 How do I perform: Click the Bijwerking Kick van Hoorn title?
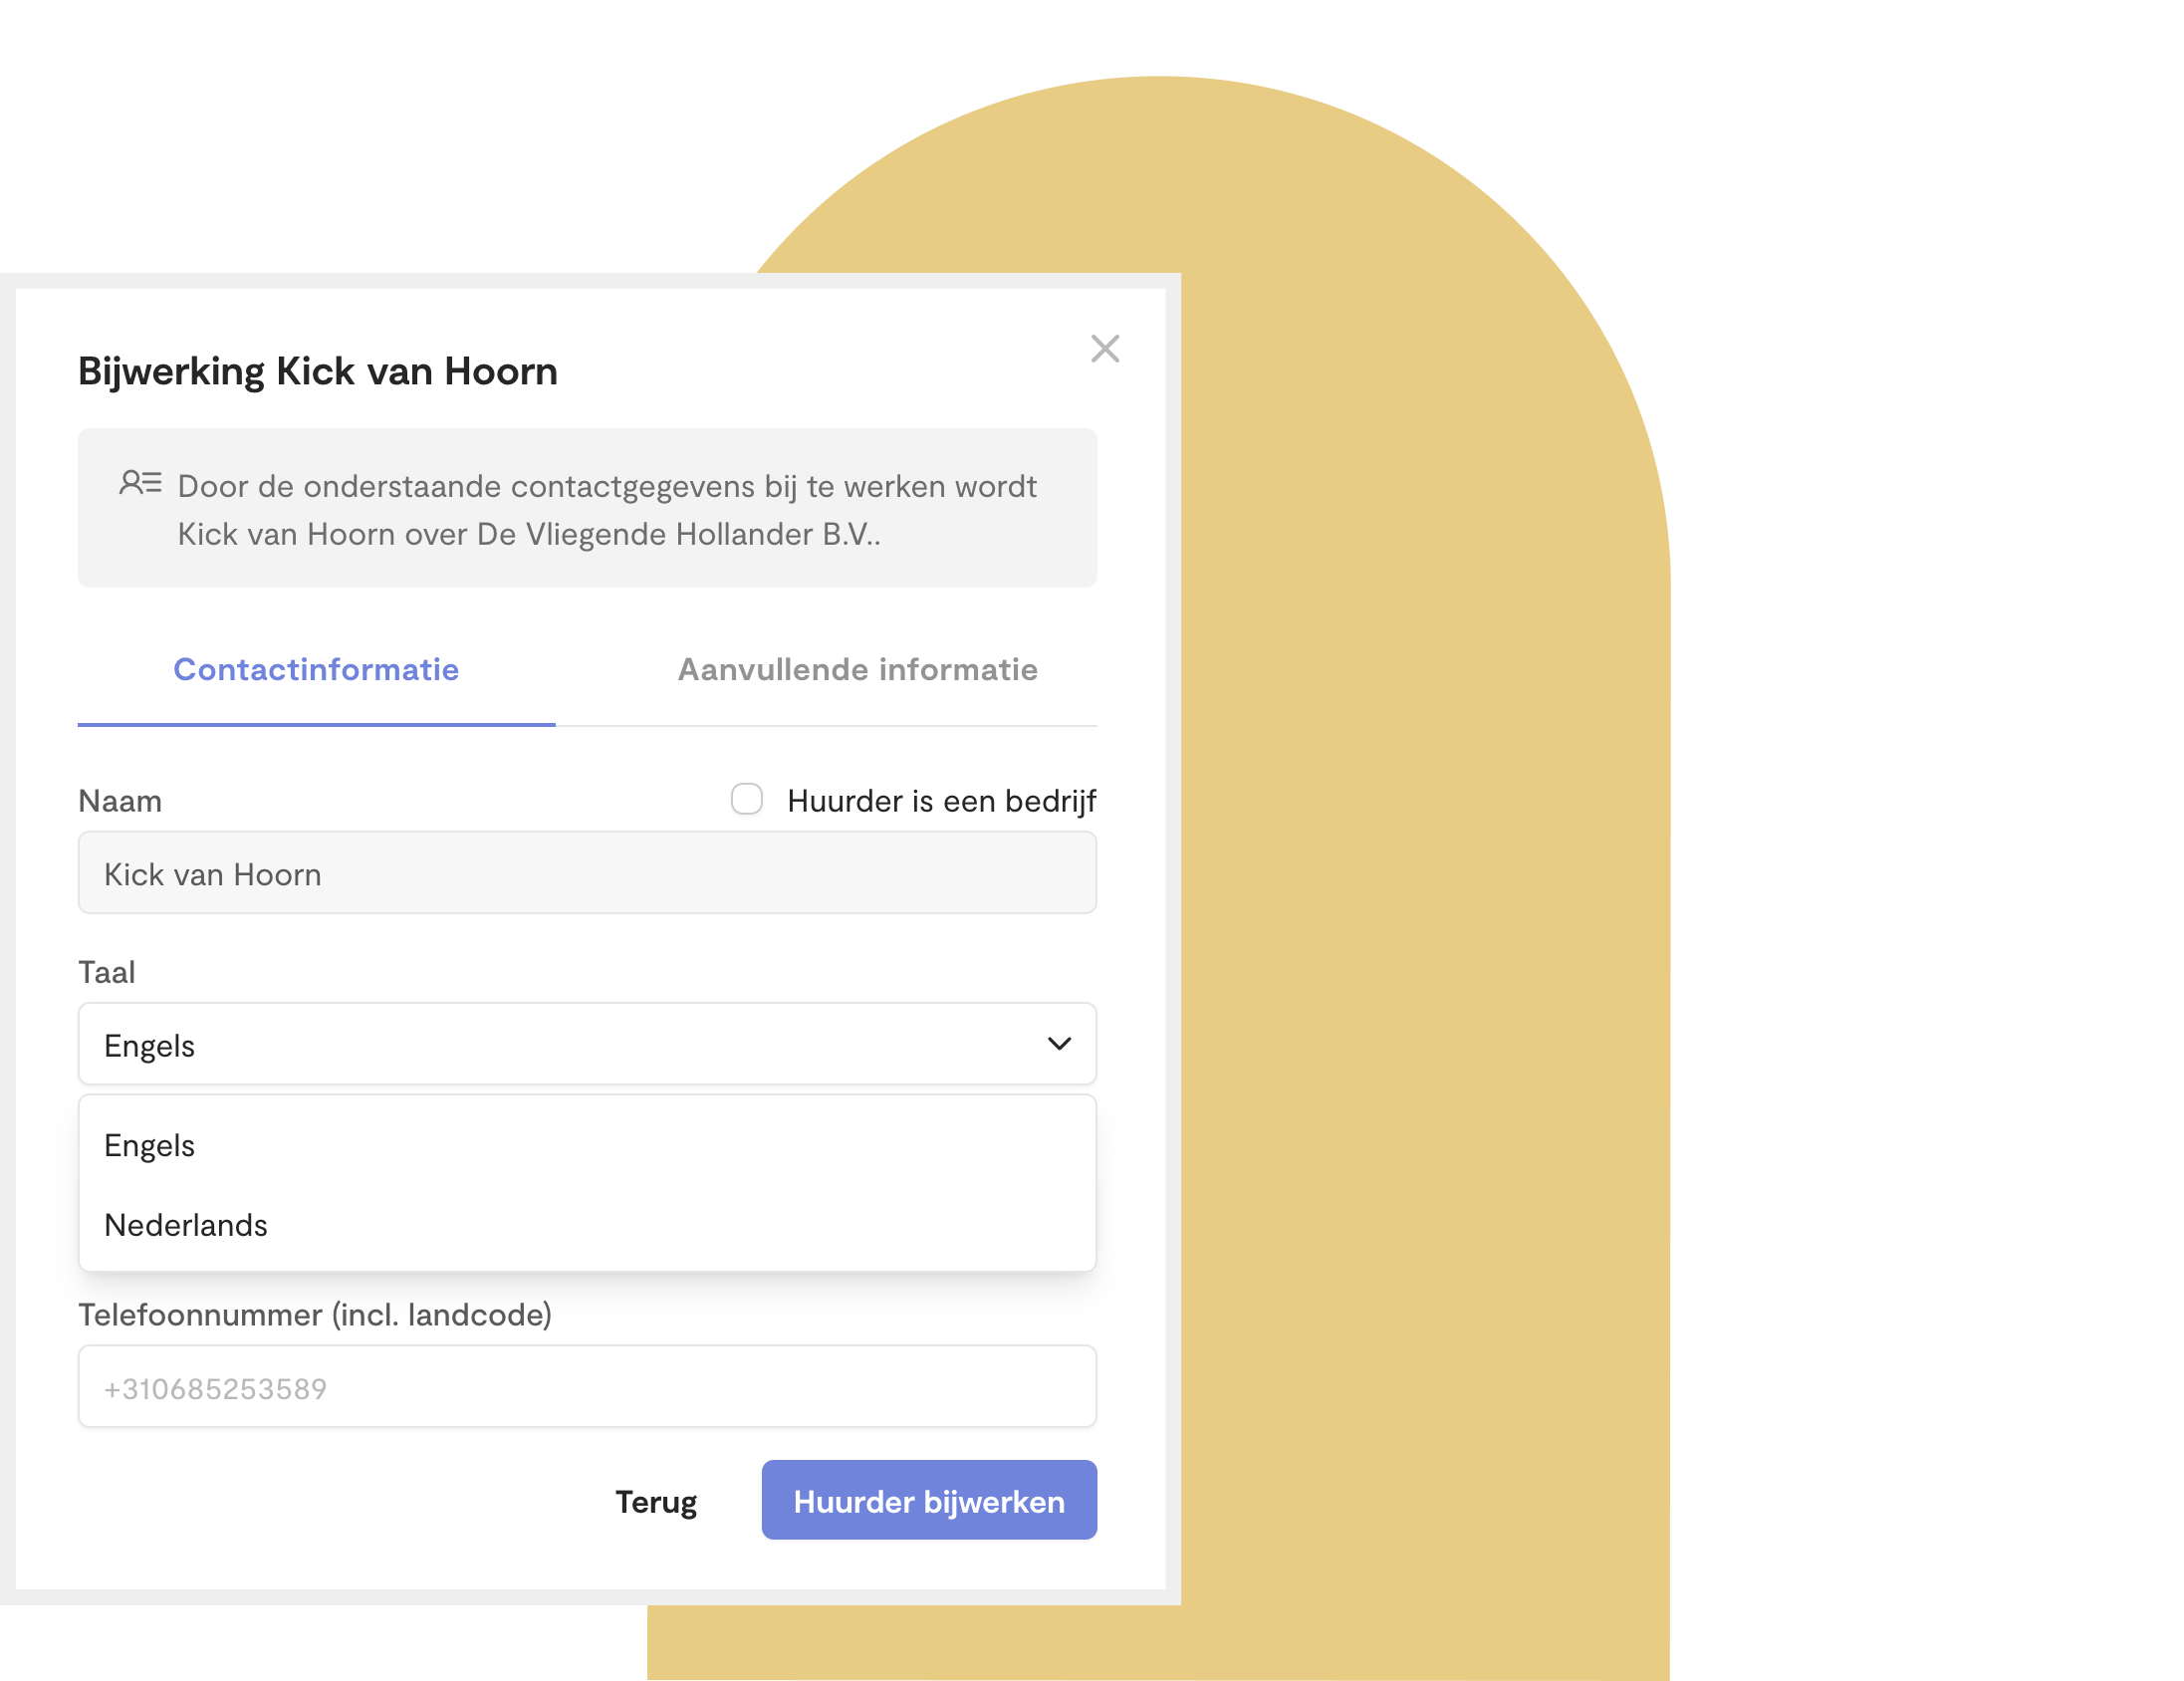coord(318,372)
